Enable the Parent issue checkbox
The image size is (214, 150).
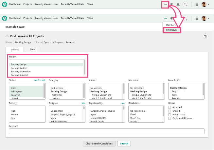[x=169, y=115]
